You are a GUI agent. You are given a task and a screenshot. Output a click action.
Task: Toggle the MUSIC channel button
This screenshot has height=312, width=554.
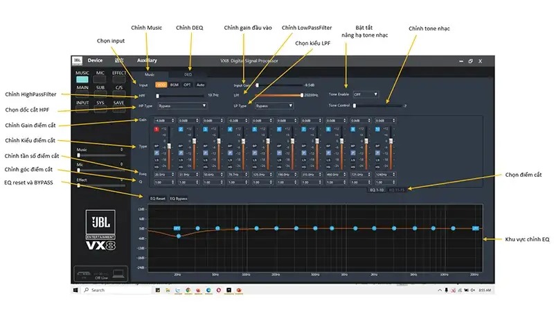tap(82, 79)
